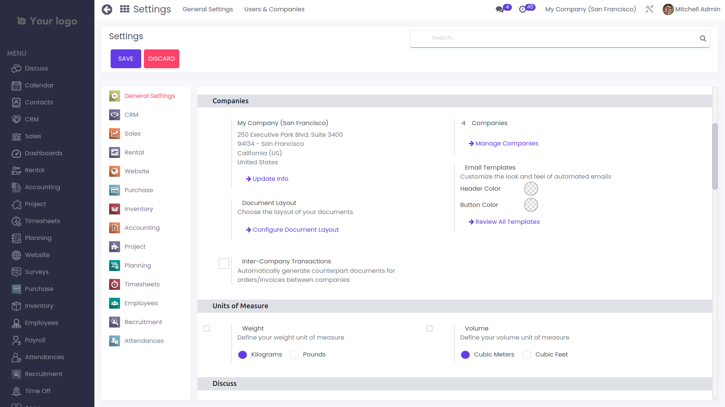
Task: Click the search magnifier icon
Action: coord(703,38)
